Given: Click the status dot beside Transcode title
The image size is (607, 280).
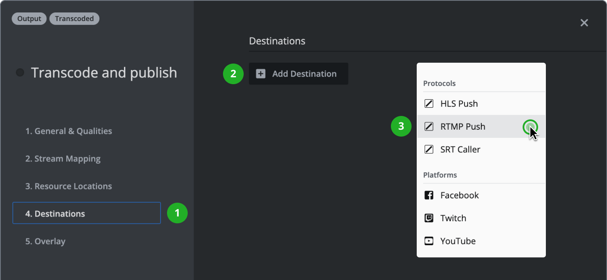Looking at the screenshot, I should coord(20,73).
